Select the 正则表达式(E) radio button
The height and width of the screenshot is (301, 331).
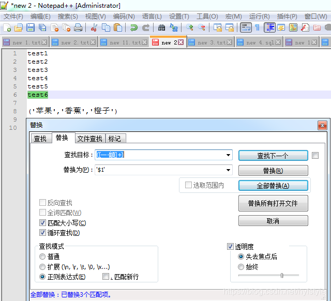click(x=42, y=277)
